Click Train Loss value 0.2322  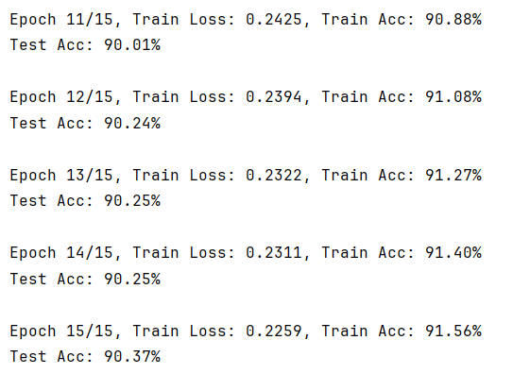tap(274, 176)
